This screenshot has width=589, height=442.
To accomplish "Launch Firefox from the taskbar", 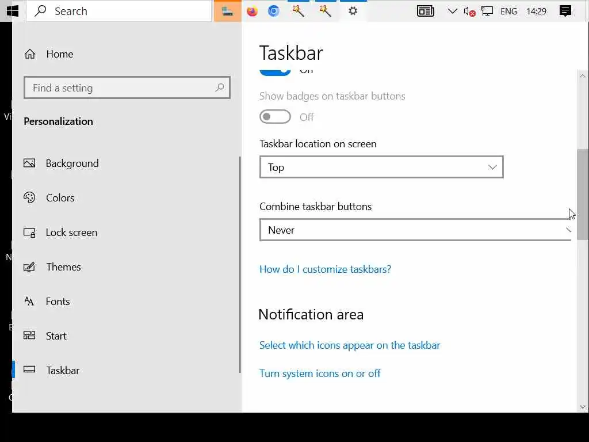I will 252,12.
